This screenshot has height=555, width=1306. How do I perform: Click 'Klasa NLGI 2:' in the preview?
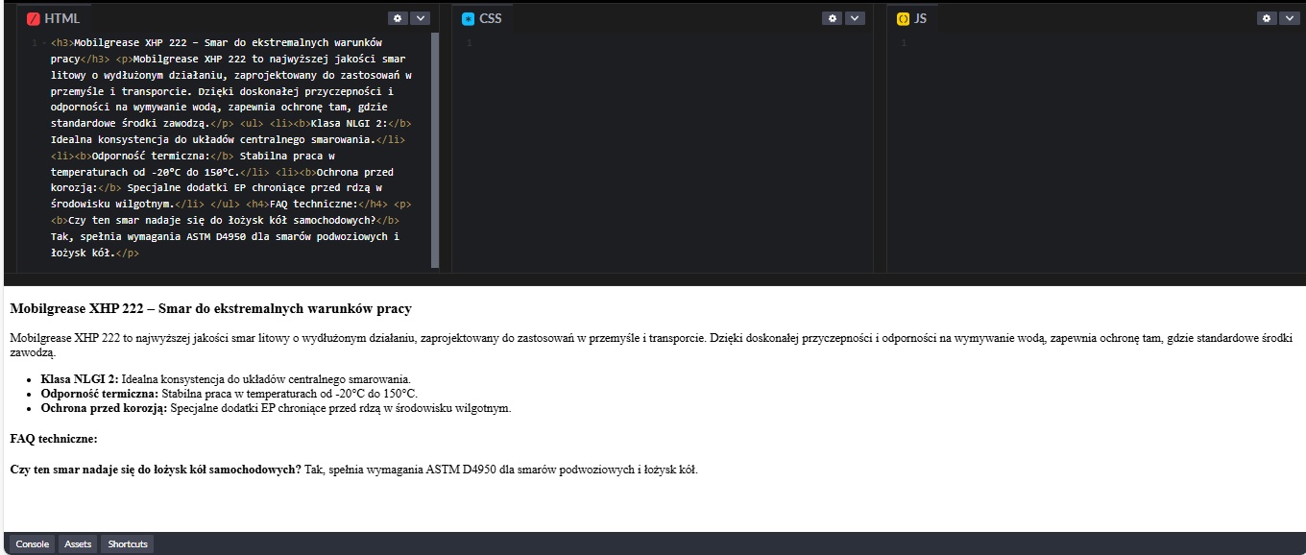click(x=80, y=379)
